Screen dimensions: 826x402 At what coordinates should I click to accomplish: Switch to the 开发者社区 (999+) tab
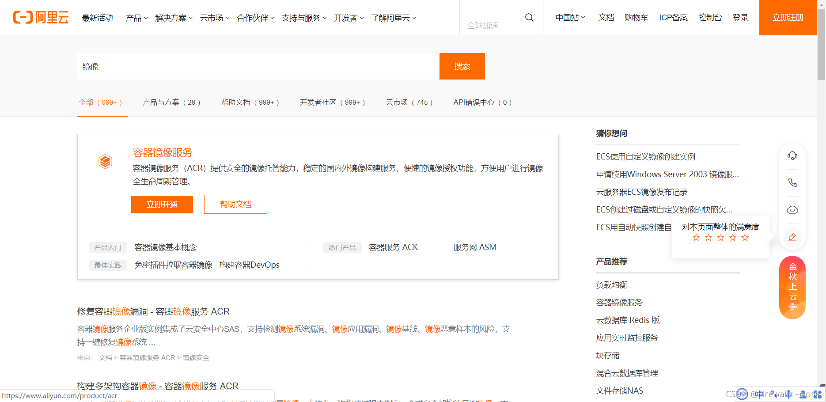(333, 102)
